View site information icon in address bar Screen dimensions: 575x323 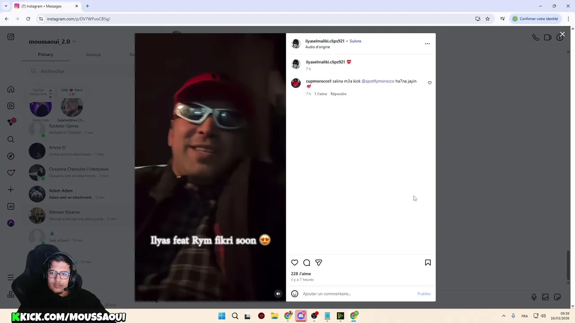(41, 19)
